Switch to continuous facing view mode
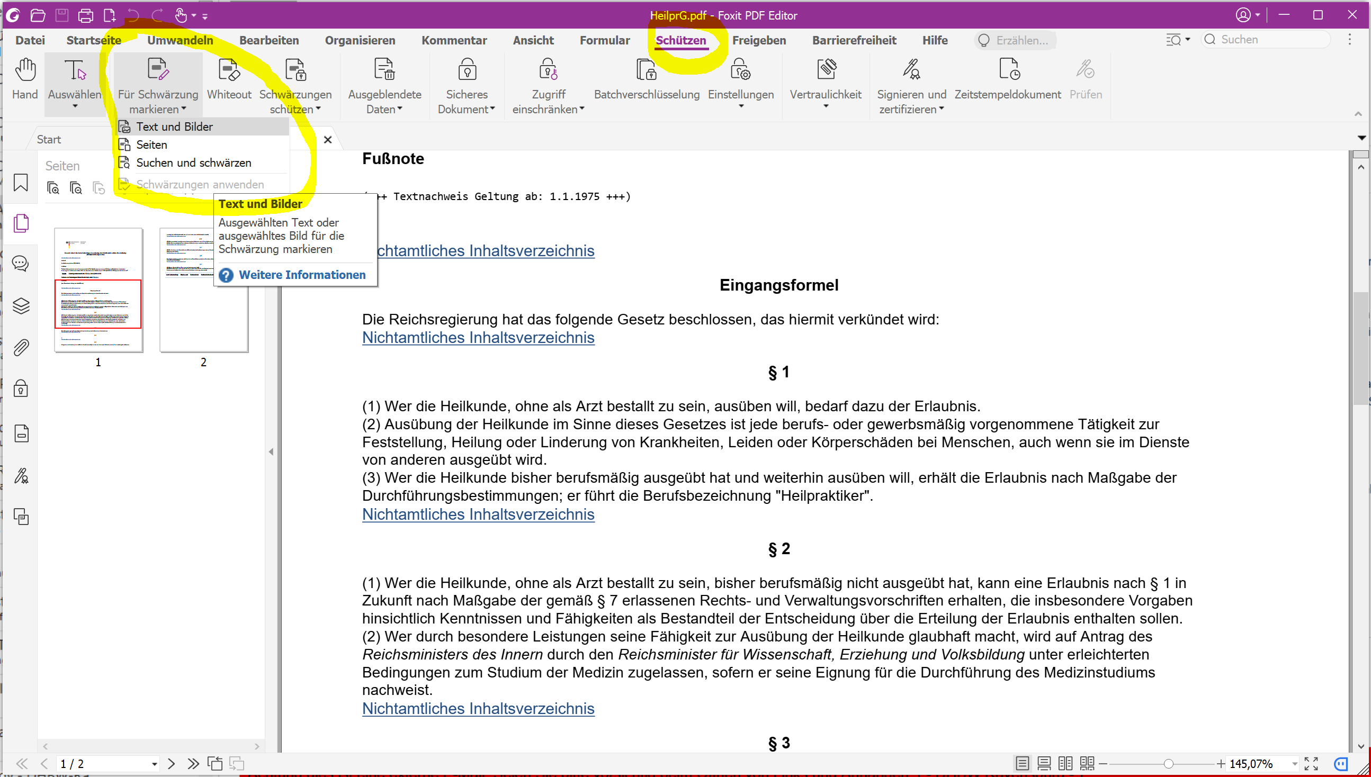 click(1087, 764)
